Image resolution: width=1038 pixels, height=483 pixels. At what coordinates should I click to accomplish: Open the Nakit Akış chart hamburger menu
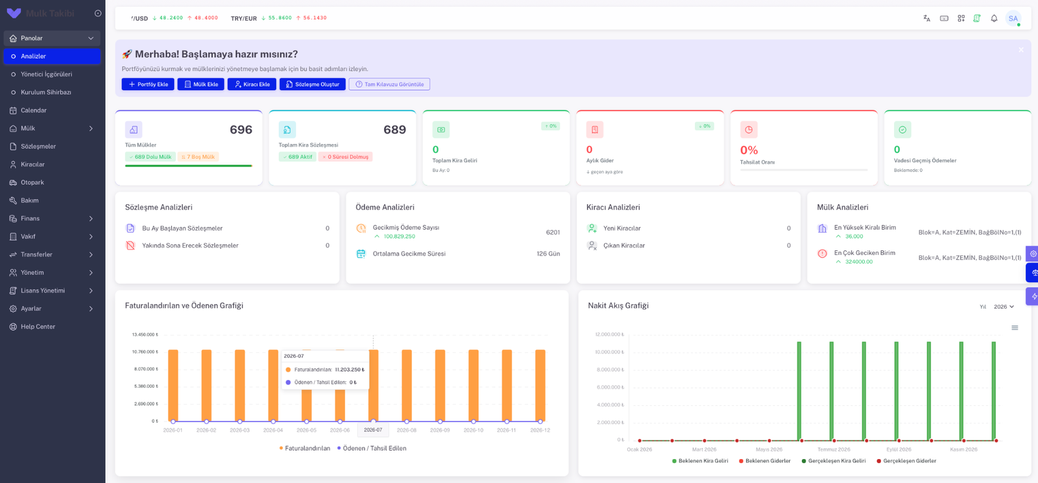point(1015,328)
